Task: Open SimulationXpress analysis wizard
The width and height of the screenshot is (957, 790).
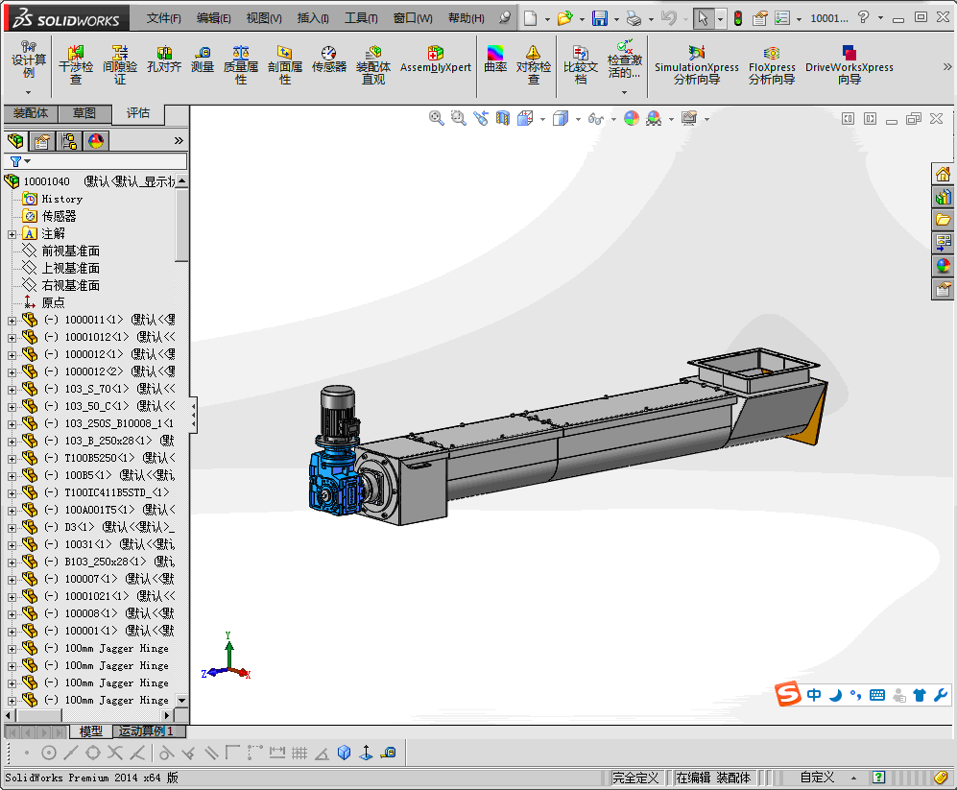Action: click(696, 63)
